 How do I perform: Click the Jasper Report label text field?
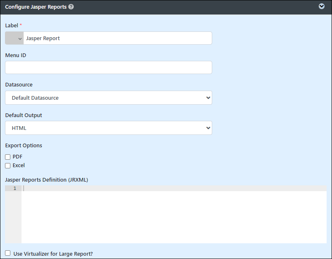click(x=118, y=38)
